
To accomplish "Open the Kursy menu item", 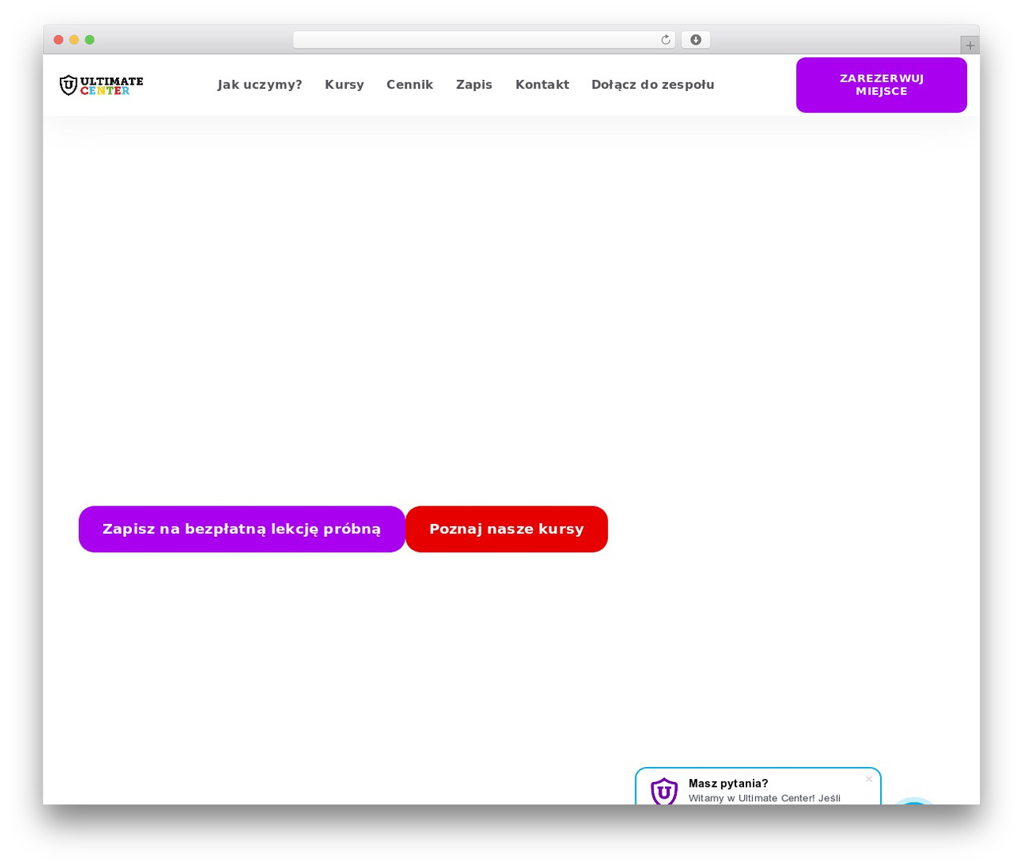I will click(344, 85).
